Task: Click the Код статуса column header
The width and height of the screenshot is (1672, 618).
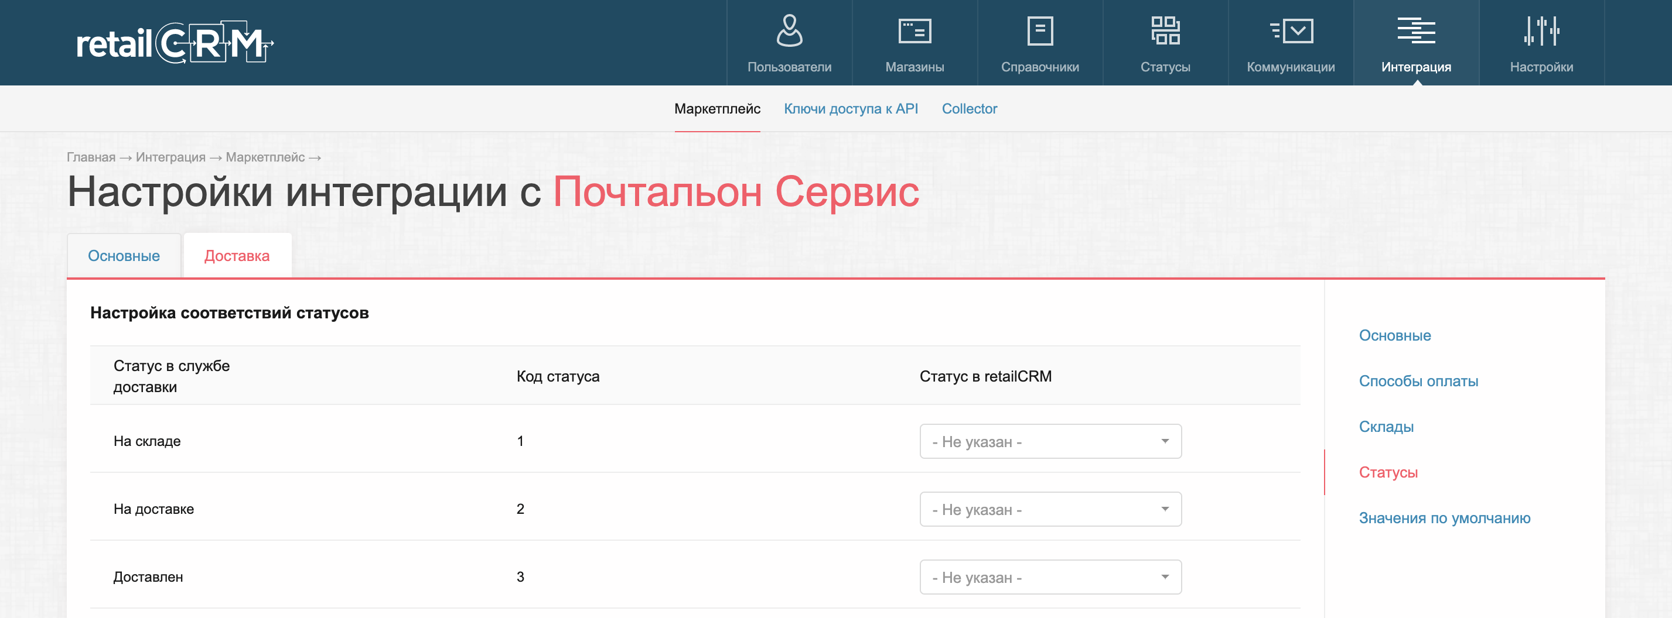Action: [x=558, y=376]
